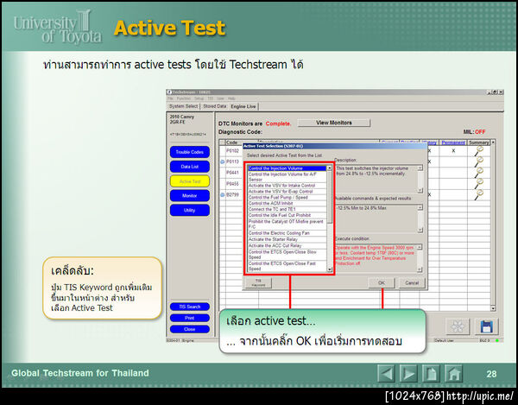Select Control the Fuel Pump / Speed
The width and height of the screenshot is (518, 405).
tap(287, 198)
